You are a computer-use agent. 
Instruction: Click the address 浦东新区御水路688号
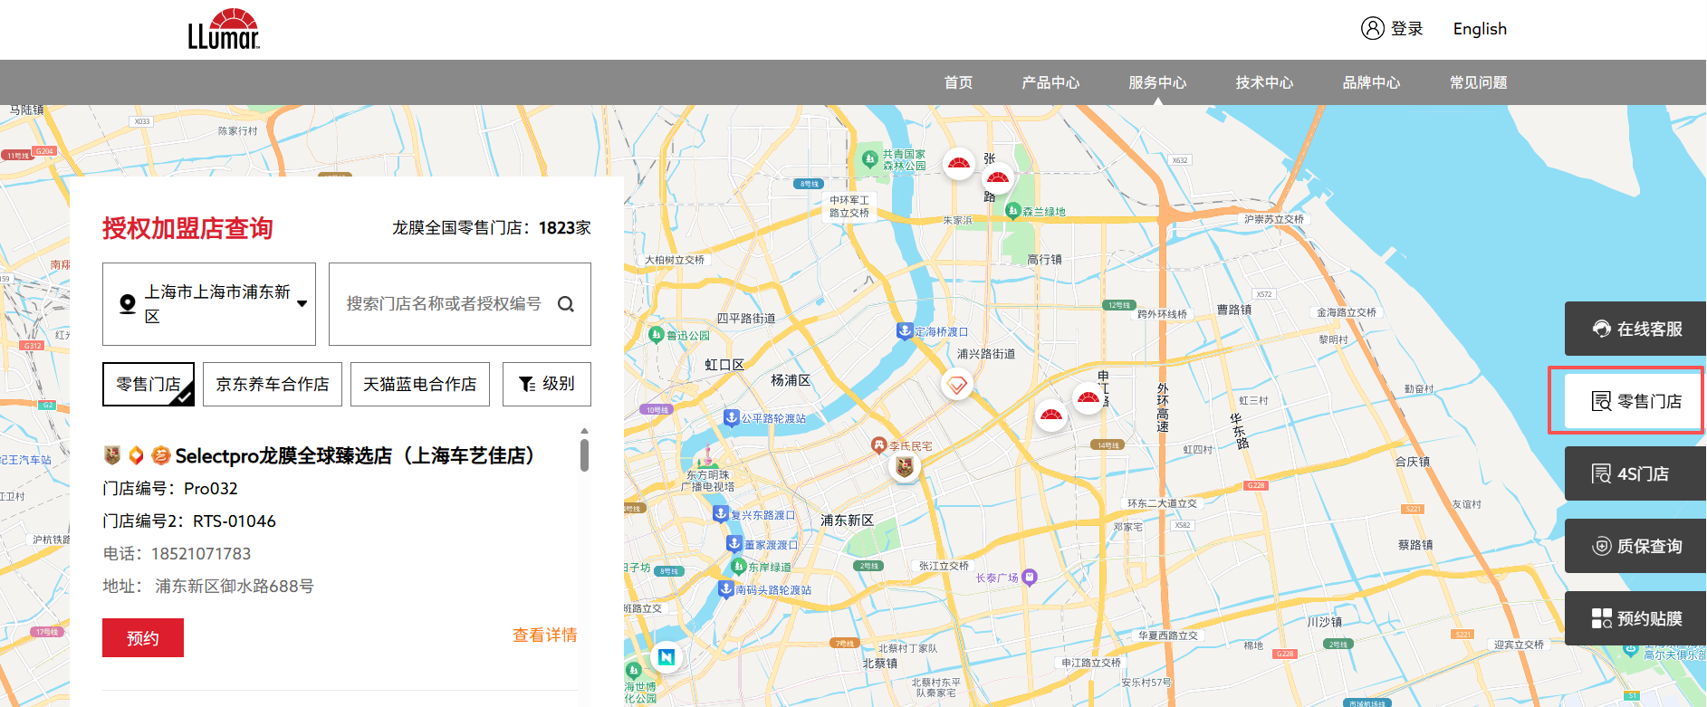coord(235,587)
